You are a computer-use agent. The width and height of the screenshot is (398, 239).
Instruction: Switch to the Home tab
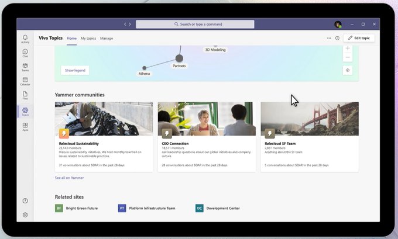pyautogui.click(x=71, y=38)
